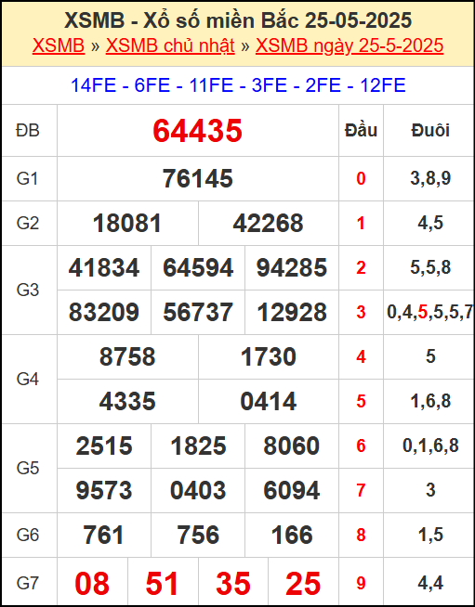
Task: Click the G5 number 6094
Action: (292, 490)
